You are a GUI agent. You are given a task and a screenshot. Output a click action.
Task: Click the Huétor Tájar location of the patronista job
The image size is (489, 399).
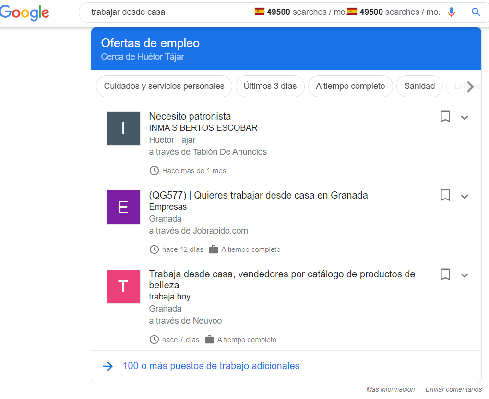click(x=172, y=140)
